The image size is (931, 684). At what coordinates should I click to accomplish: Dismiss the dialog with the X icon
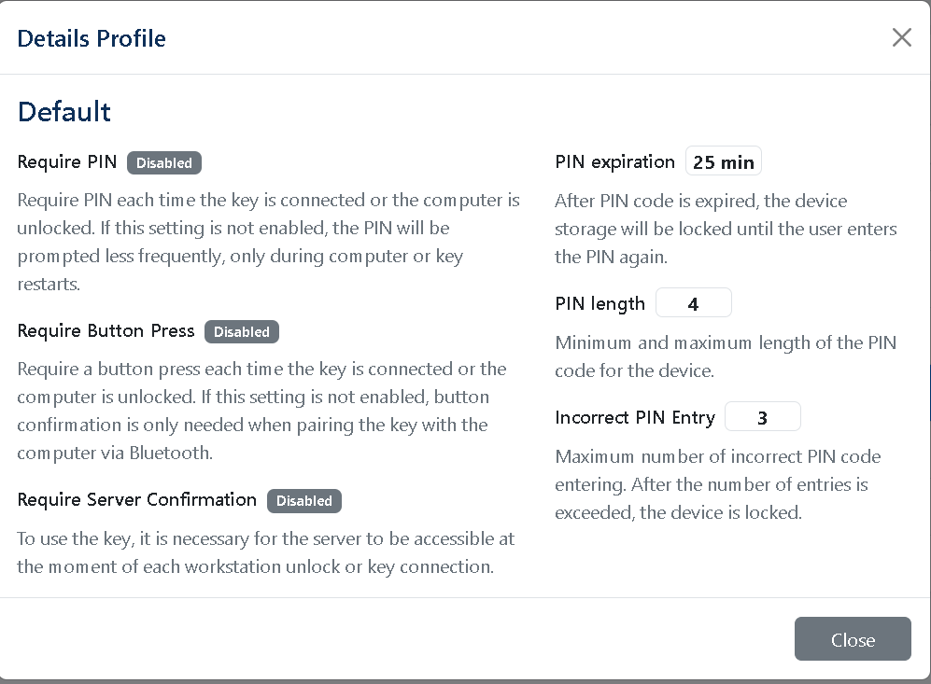[x=901, y=37]
